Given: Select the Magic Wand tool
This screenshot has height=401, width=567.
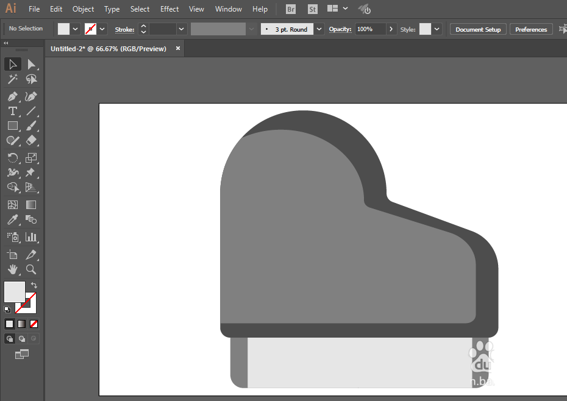Looking at the screenshot, I should click(x=12, y=79).
